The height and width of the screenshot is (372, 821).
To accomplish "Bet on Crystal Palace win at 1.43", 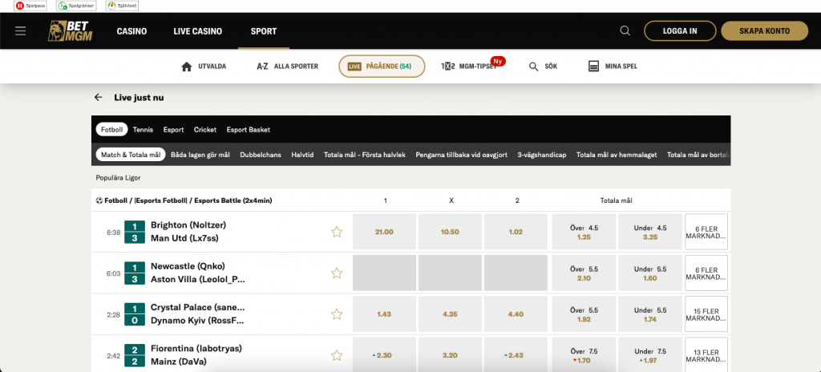I will tap(384, 313).
